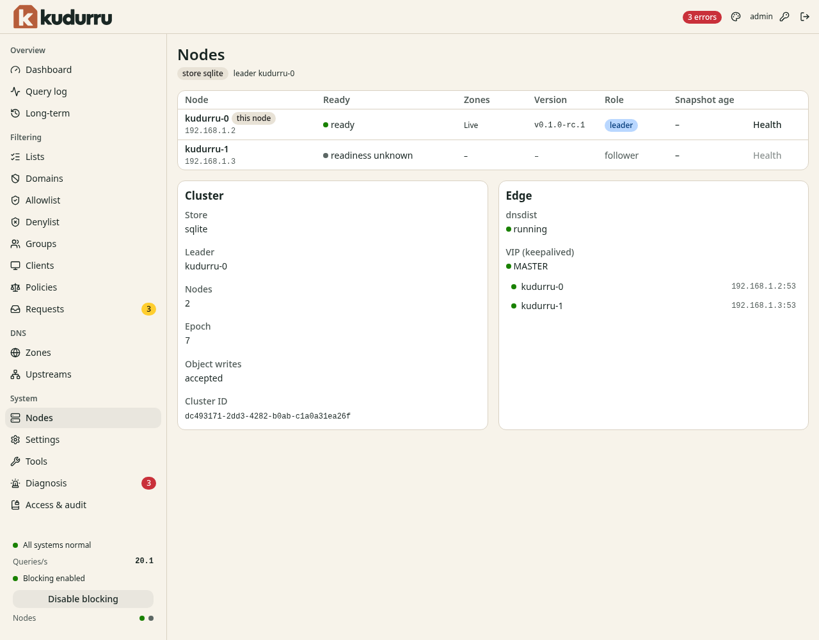Click the 'readiness unknown' status

[368, 156]
